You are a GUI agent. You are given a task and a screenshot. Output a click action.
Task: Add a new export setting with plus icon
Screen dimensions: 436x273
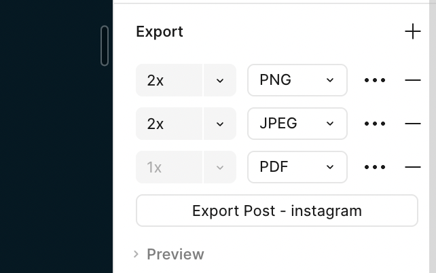click(x=413, y=31)
